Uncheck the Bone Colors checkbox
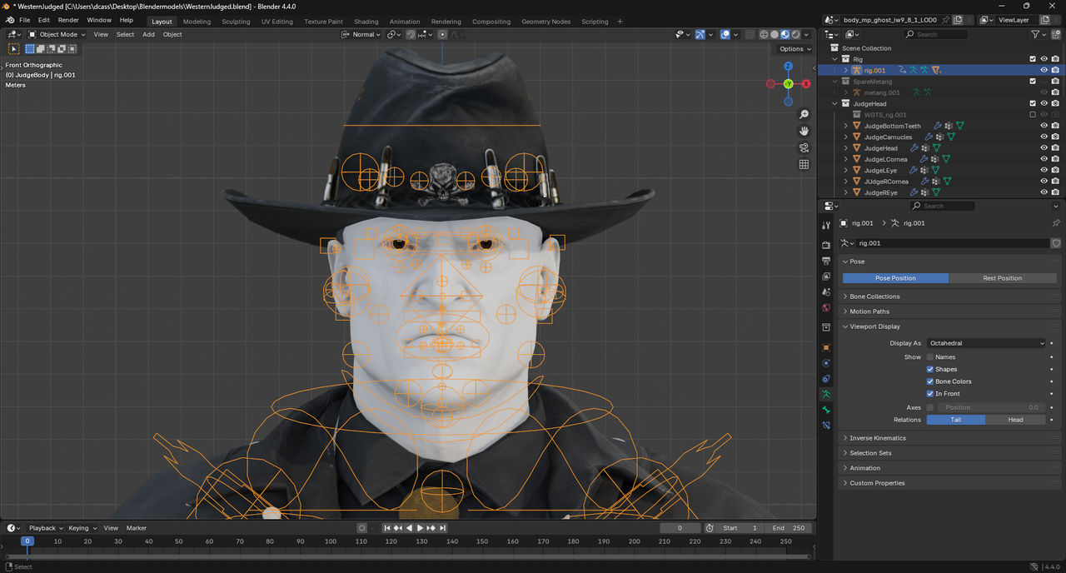 click(930, 381)
